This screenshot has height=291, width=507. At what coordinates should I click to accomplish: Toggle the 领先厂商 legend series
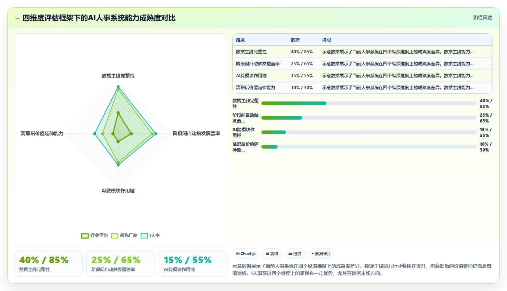pos(124,236)
